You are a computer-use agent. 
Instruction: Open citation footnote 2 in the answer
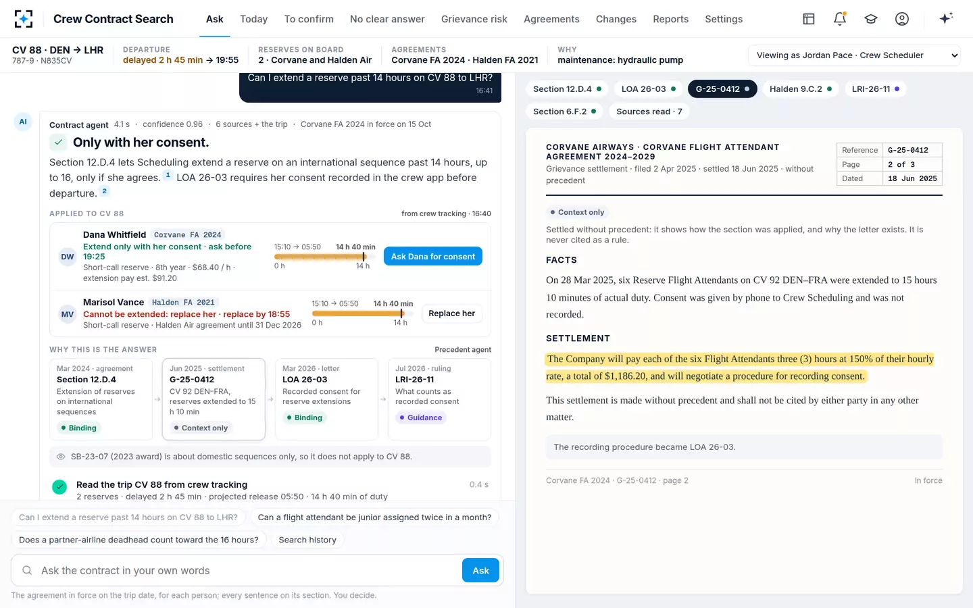(x=105, y=191)
